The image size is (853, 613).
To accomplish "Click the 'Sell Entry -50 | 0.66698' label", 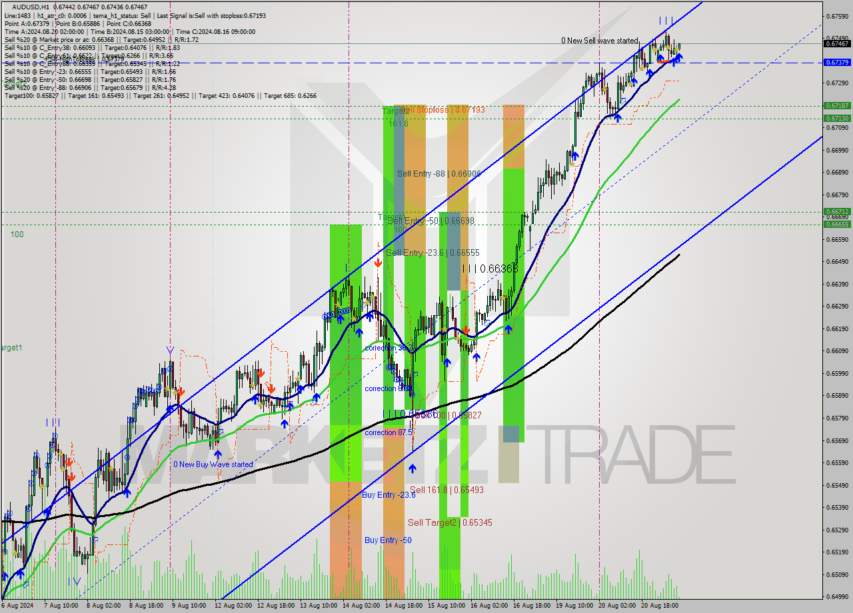I will pyautogui.click(x=431, y=221).
